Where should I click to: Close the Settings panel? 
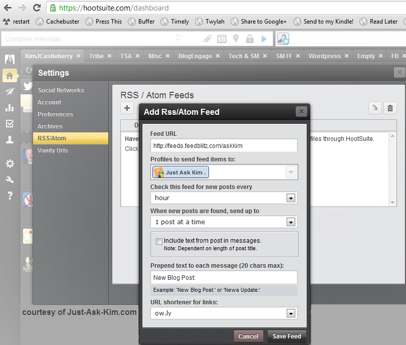coord(399,73)
